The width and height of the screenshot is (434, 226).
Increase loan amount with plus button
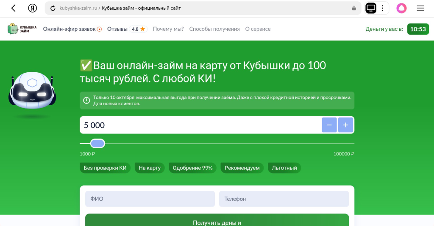(x=345, y=125)
